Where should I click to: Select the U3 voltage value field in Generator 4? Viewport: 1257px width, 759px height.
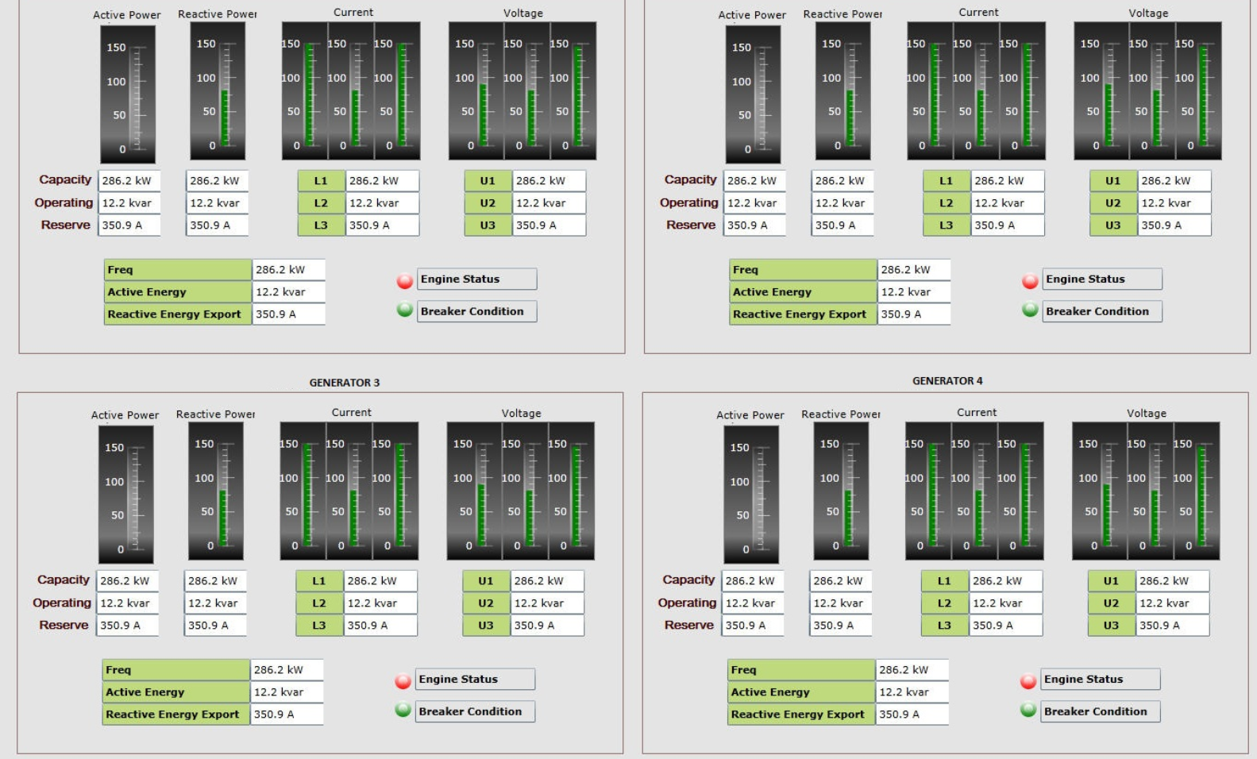point(1171,626)
